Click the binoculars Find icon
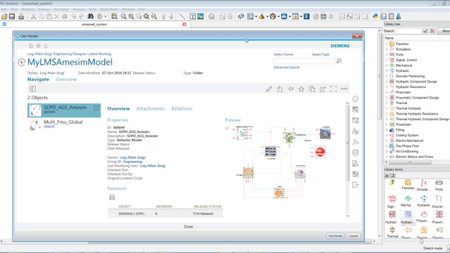 (x=91, y=17)
